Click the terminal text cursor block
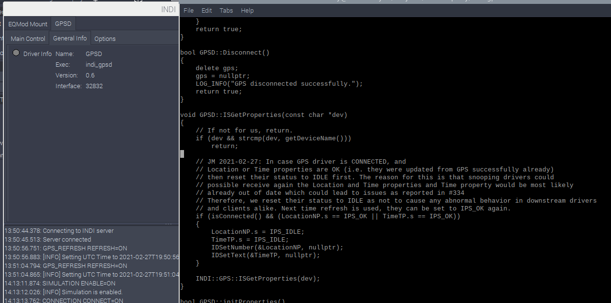Image resolution: width=611 pixels, height=303 pixels. pos(182,154)
